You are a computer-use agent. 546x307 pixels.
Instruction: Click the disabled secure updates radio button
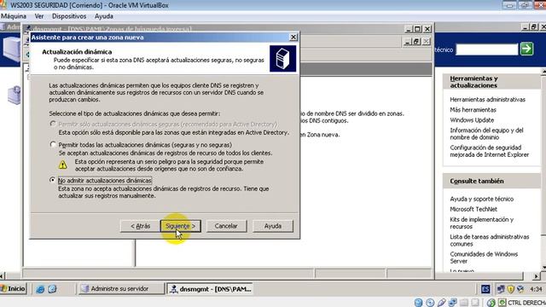click(53, 124)
